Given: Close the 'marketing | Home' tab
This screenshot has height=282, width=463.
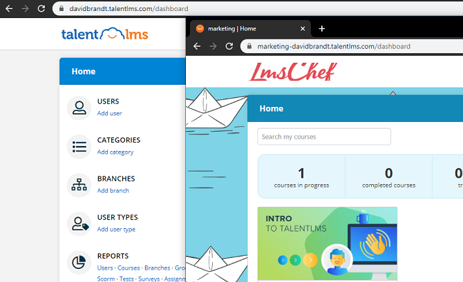Looking at the screenshot, I should tap(303, 28).
